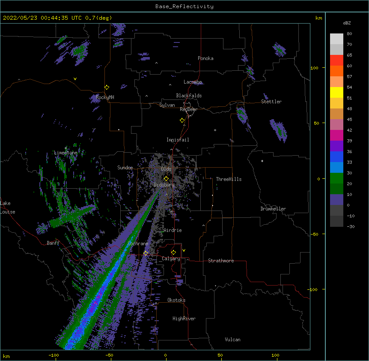Select the magenta 39-42 dBZ legend swatch

tap(336, 135)
